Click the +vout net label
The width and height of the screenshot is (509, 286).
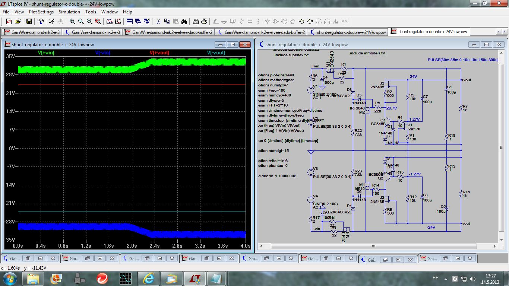pyautogui.click(x=466, y=80)
